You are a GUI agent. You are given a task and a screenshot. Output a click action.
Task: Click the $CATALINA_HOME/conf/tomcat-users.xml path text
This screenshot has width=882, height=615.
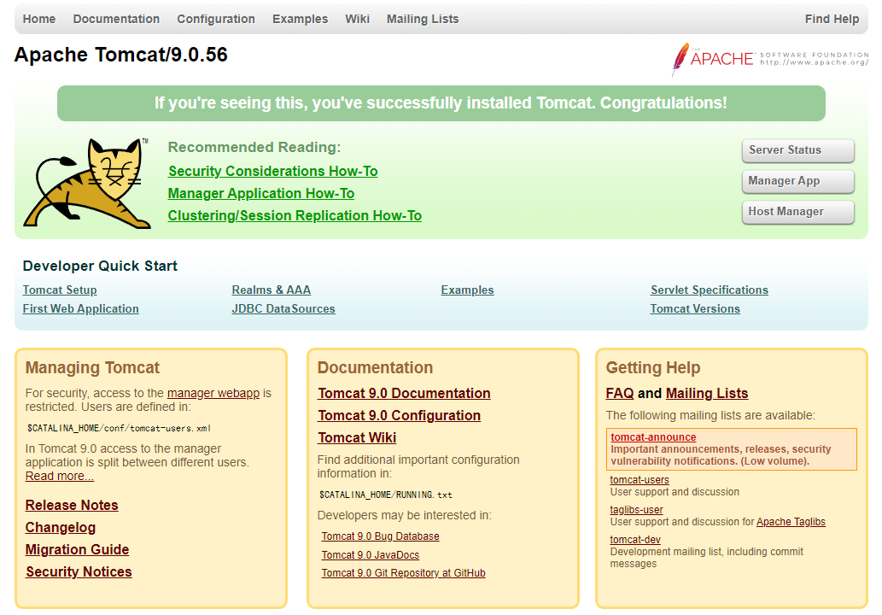(x=119, y=428)
